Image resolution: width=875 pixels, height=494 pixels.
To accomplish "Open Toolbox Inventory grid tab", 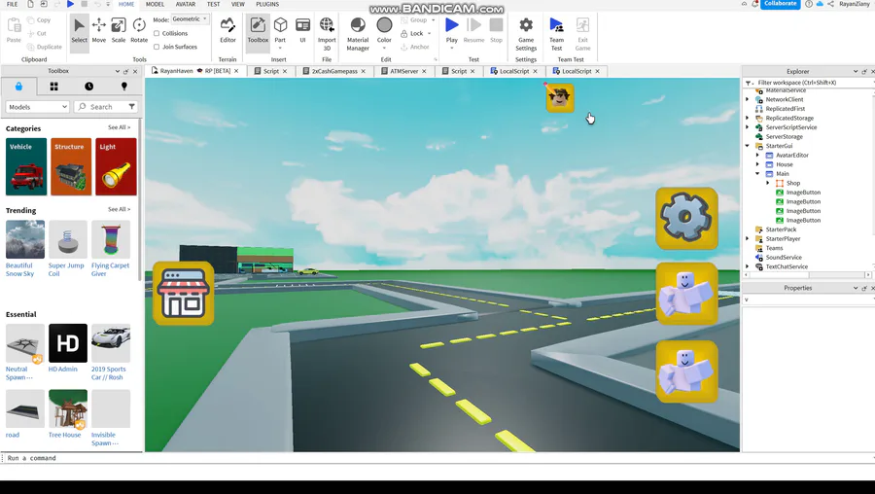I will coord(53,87).
